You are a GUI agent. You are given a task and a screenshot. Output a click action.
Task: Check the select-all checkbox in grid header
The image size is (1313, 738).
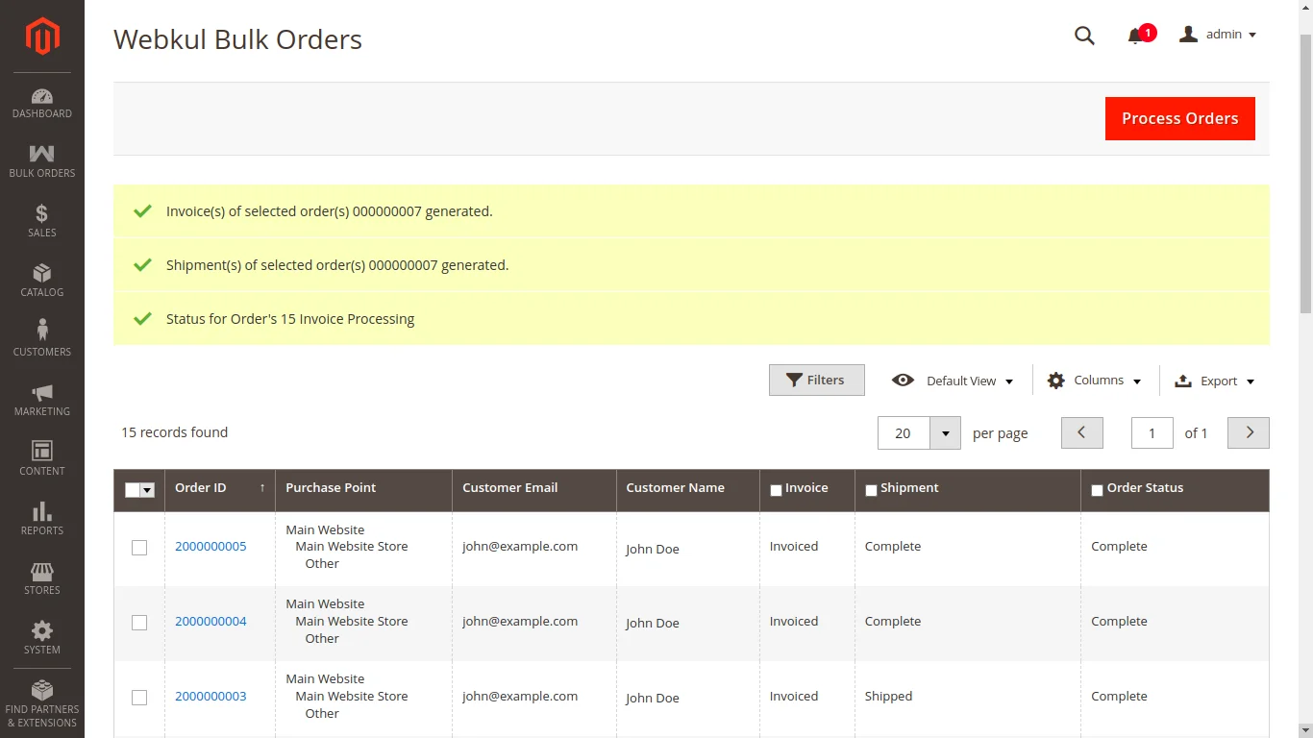136,490
